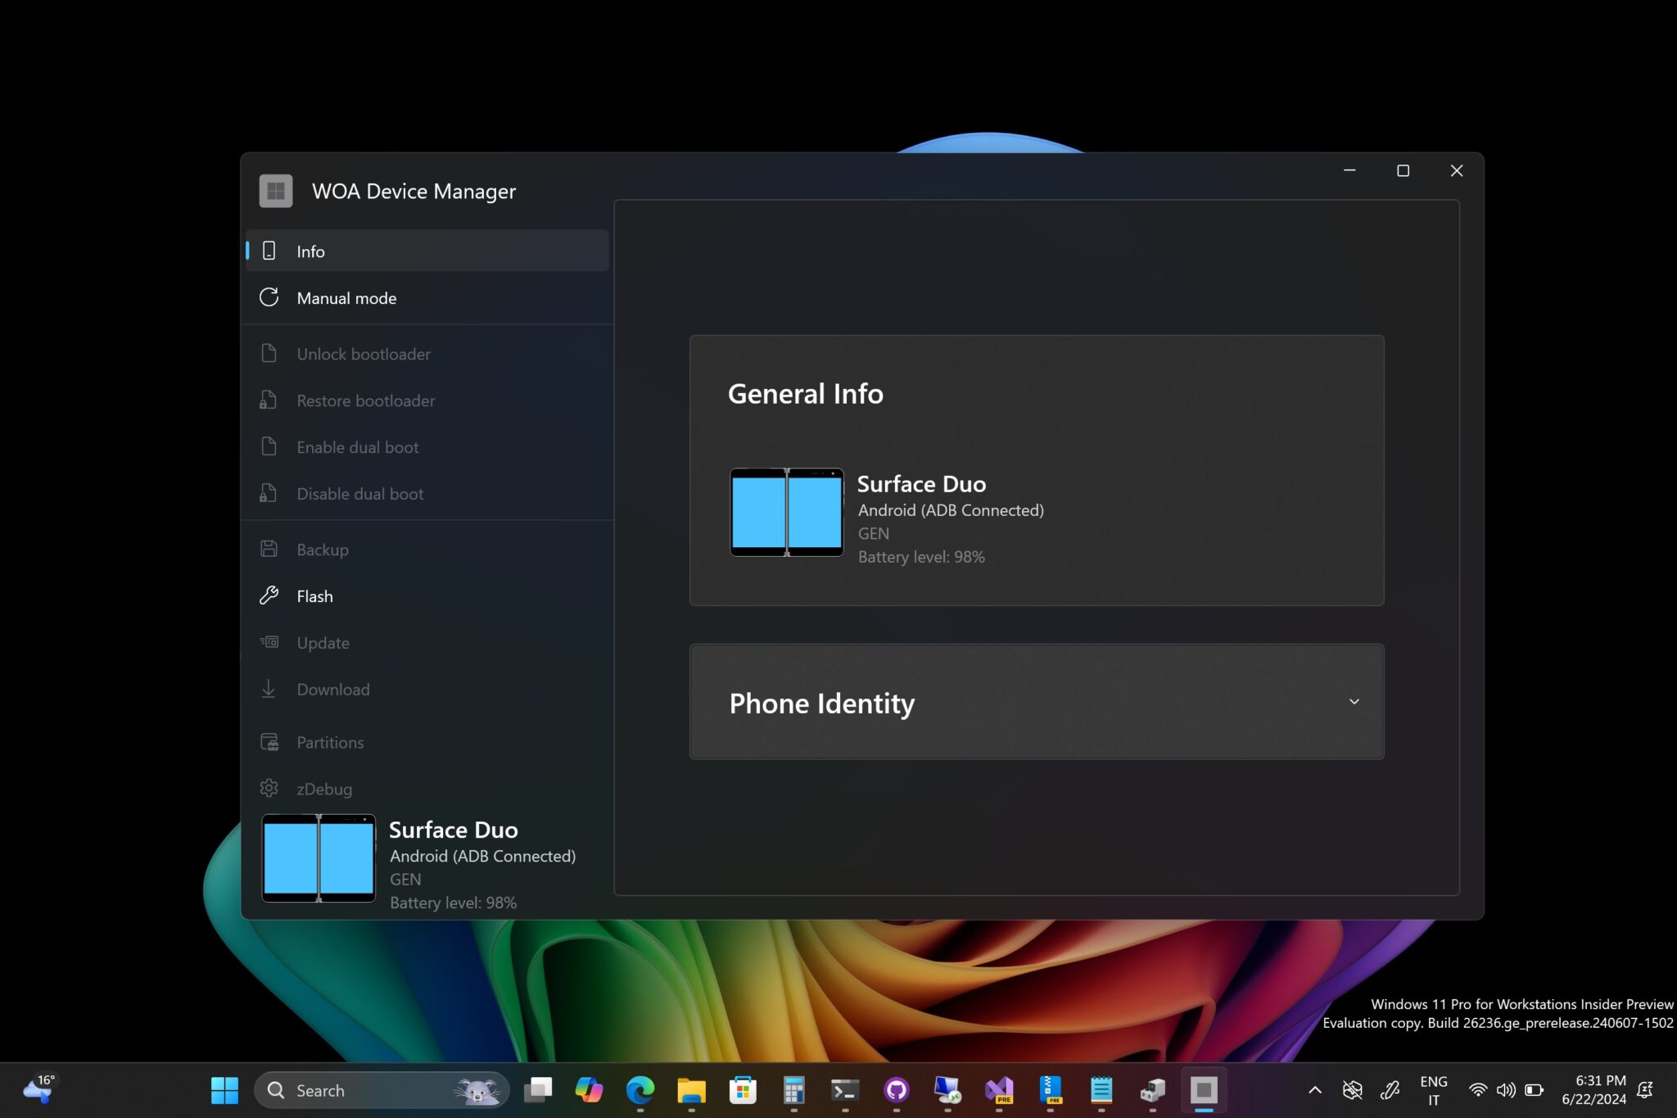Select the Flash wrench icon in the sidebar
Screen dimensions: 1677x1118
269,595
